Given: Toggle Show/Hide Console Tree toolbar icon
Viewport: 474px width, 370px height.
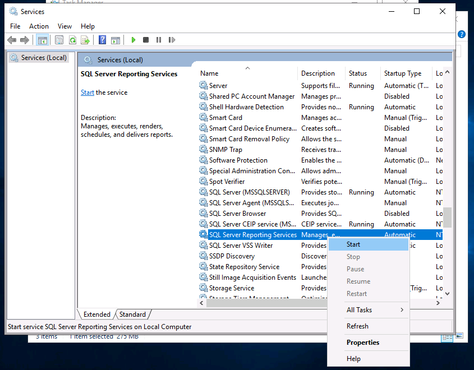Looking at the screenshot, I should coord(42,40).
